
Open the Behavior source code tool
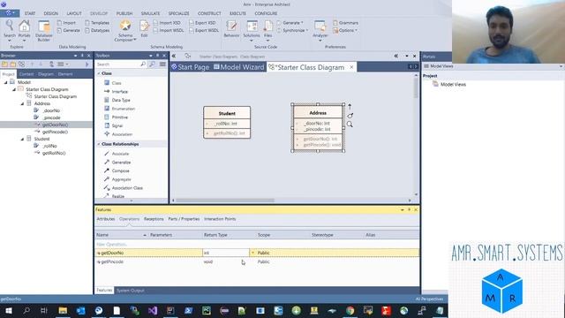[231, 29]
